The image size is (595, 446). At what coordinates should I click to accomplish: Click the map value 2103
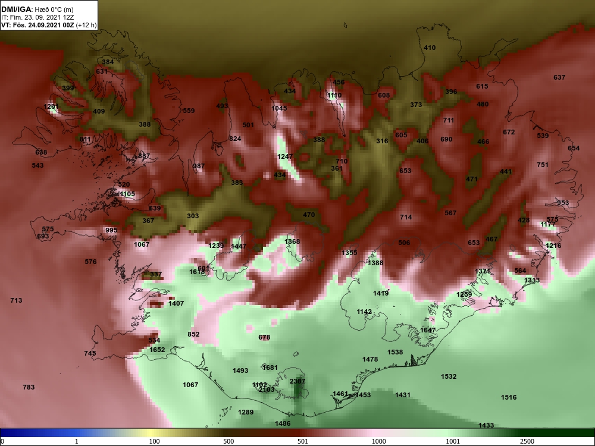point(267,390)
